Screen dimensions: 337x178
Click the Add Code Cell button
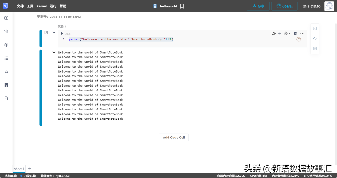[x=174, y=138]
